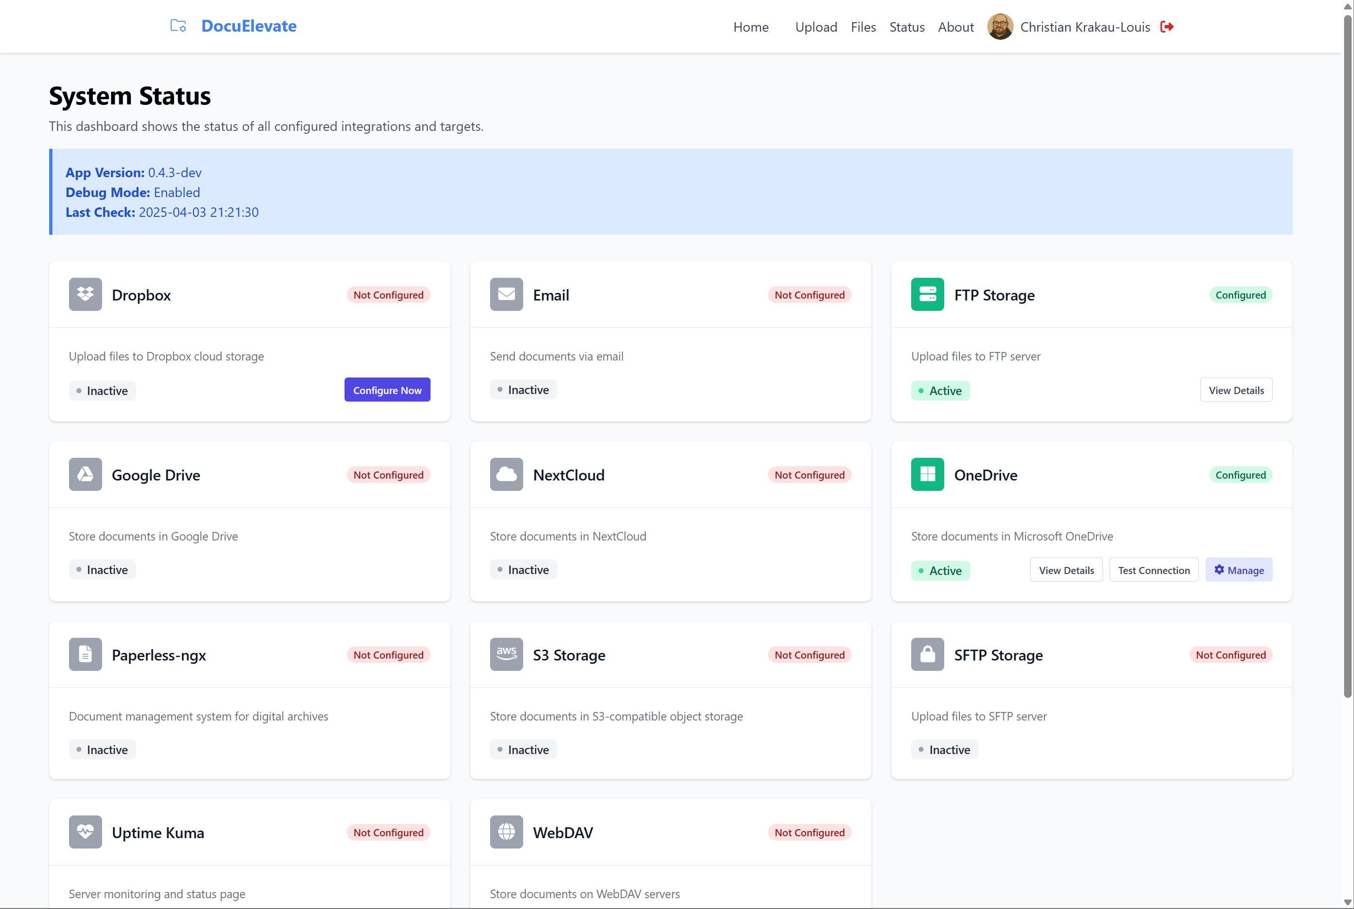This screenshot has width=1354, height=909.
Task: Click the Inactive status on SFTP Storage
Action: click(944, 749)
